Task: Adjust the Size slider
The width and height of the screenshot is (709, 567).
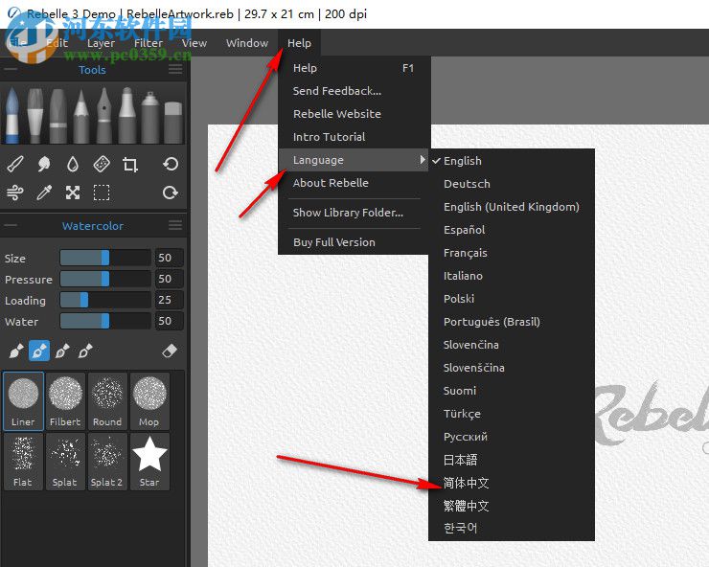Action: pyautogui.click(x=105, y=258)
